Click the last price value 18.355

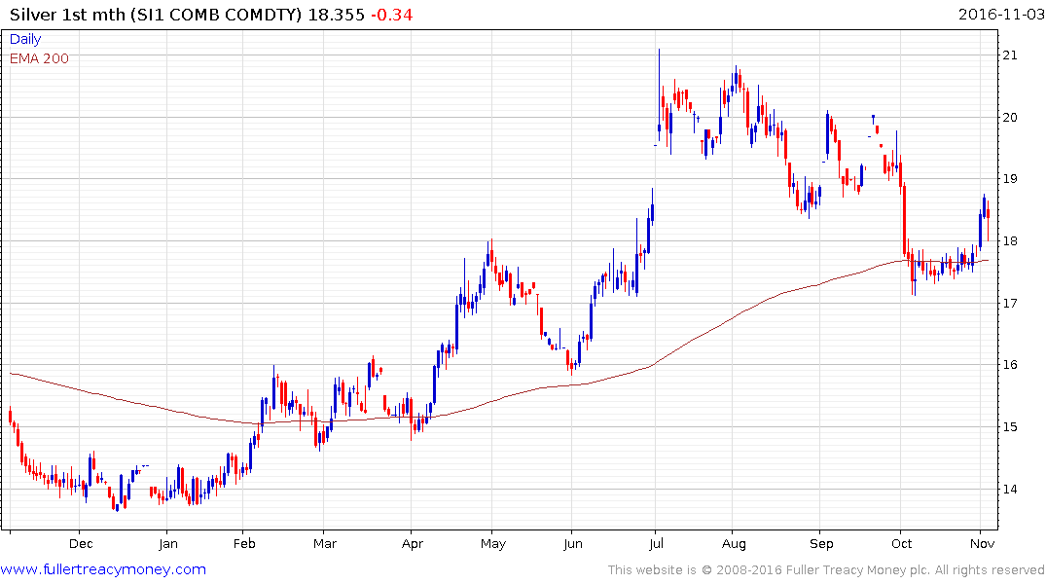coord(337,15)
